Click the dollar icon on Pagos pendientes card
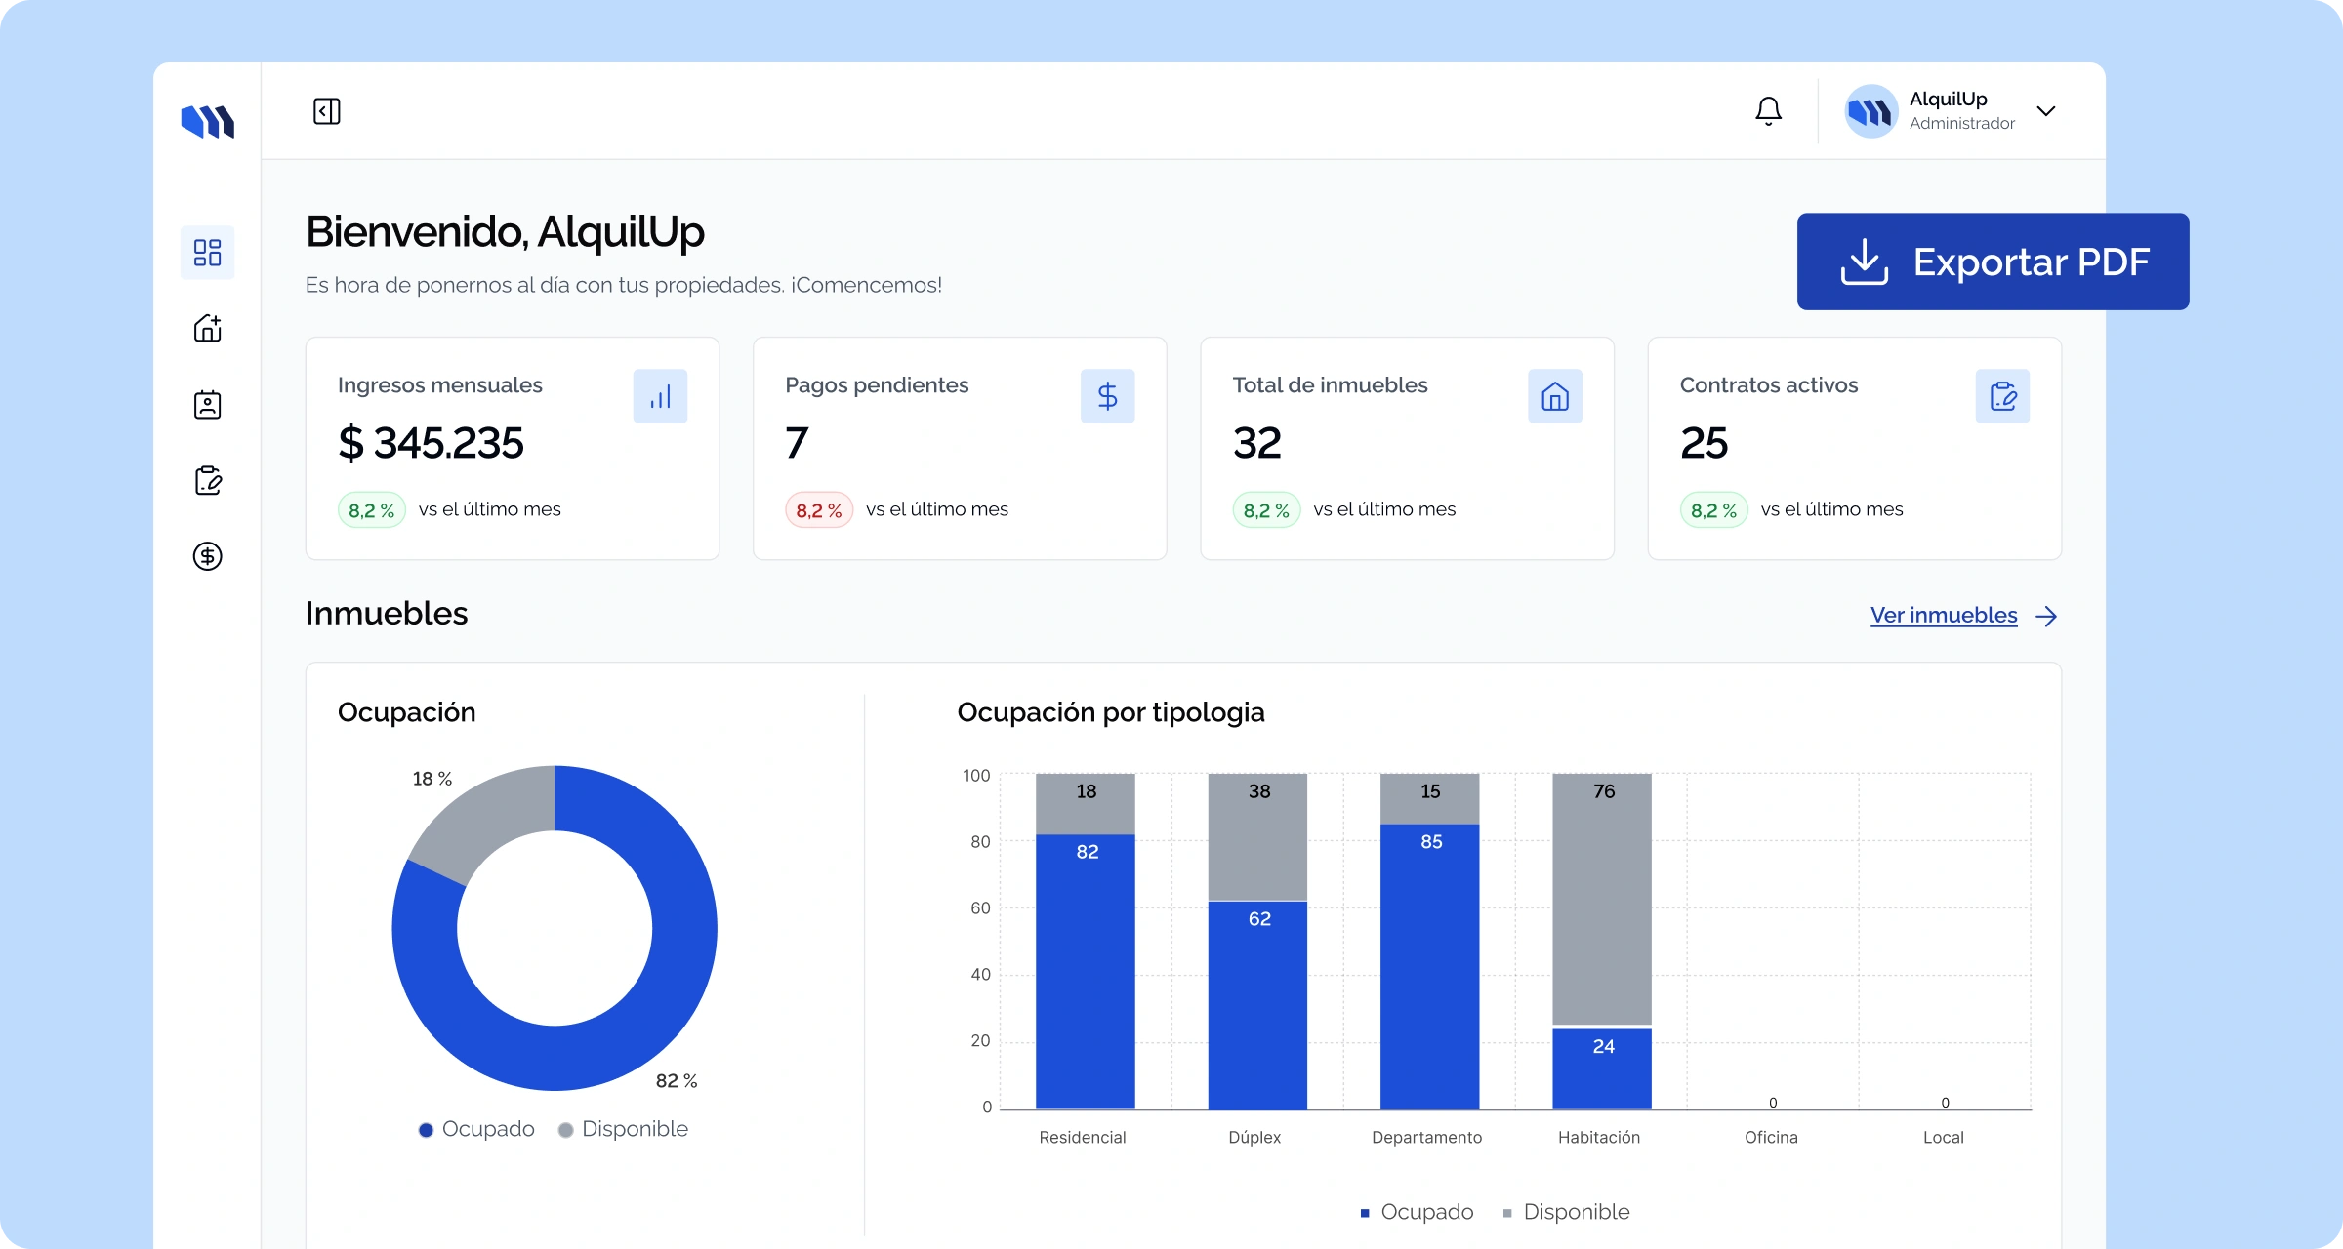The image size is (2343, 1249). pyautogui.click(x=1108, y=395)
